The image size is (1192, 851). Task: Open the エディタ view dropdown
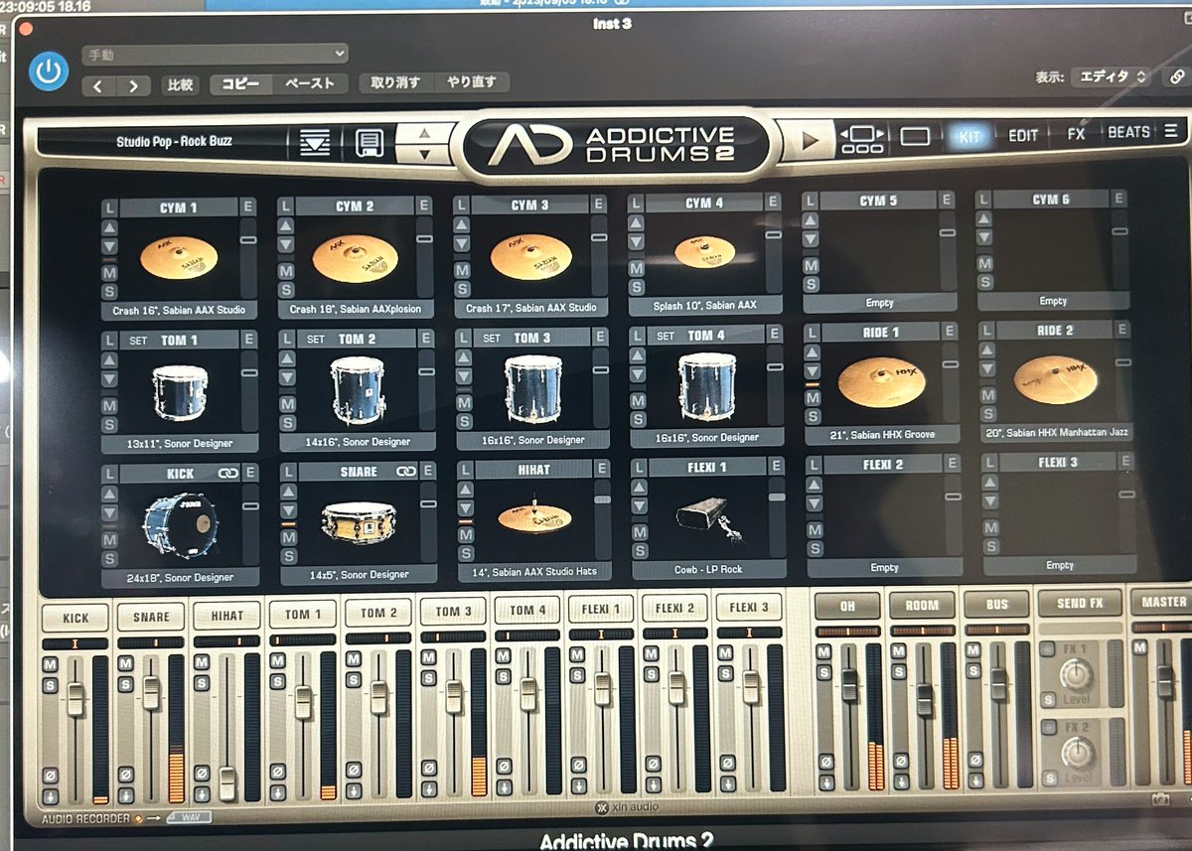(1110, 76)
